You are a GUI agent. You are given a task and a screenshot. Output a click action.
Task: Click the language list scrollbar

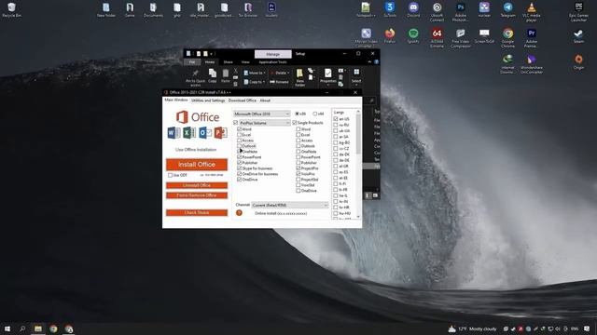coord(358,133)
